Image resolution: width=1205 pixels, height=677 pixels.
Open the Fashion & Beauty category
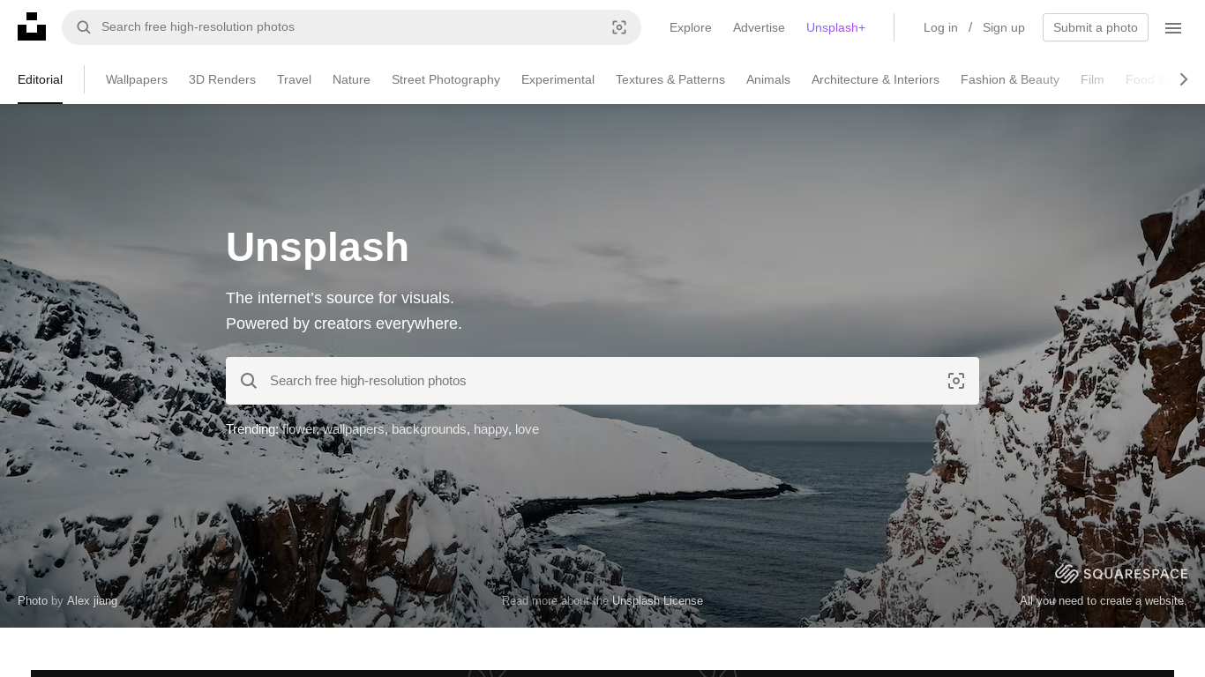coord(1010,79)
